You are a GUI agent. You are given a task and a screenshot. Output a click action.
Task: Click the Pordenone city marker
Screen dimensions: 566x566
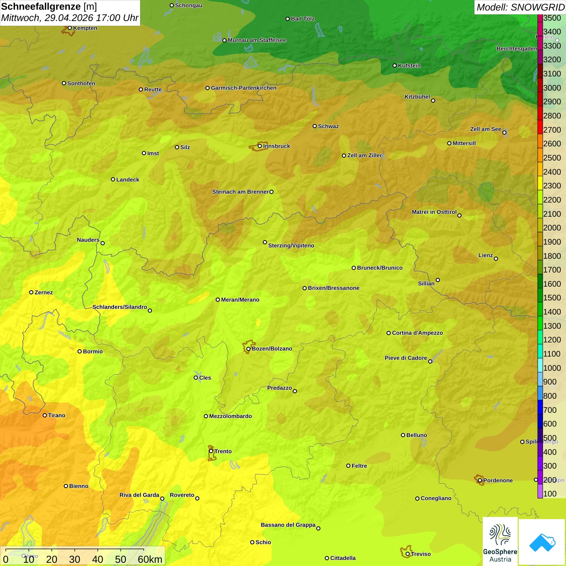click(x=480, y=480)
